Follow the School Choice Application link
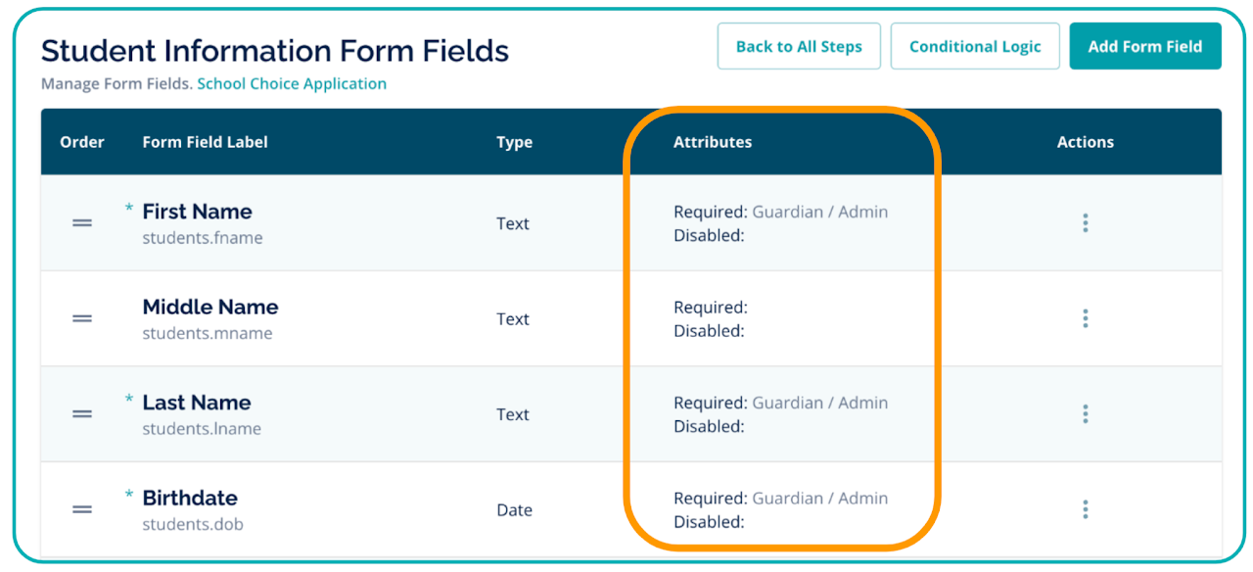Screen dimensions: 1253x572 tap(292, 84)
